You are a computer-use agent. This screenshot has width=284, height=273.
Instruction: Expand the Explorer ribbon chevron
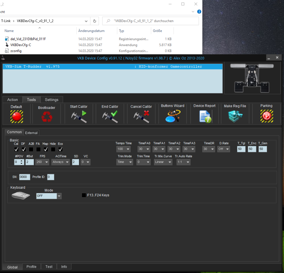pyautogui.click(x=193, y=12)
